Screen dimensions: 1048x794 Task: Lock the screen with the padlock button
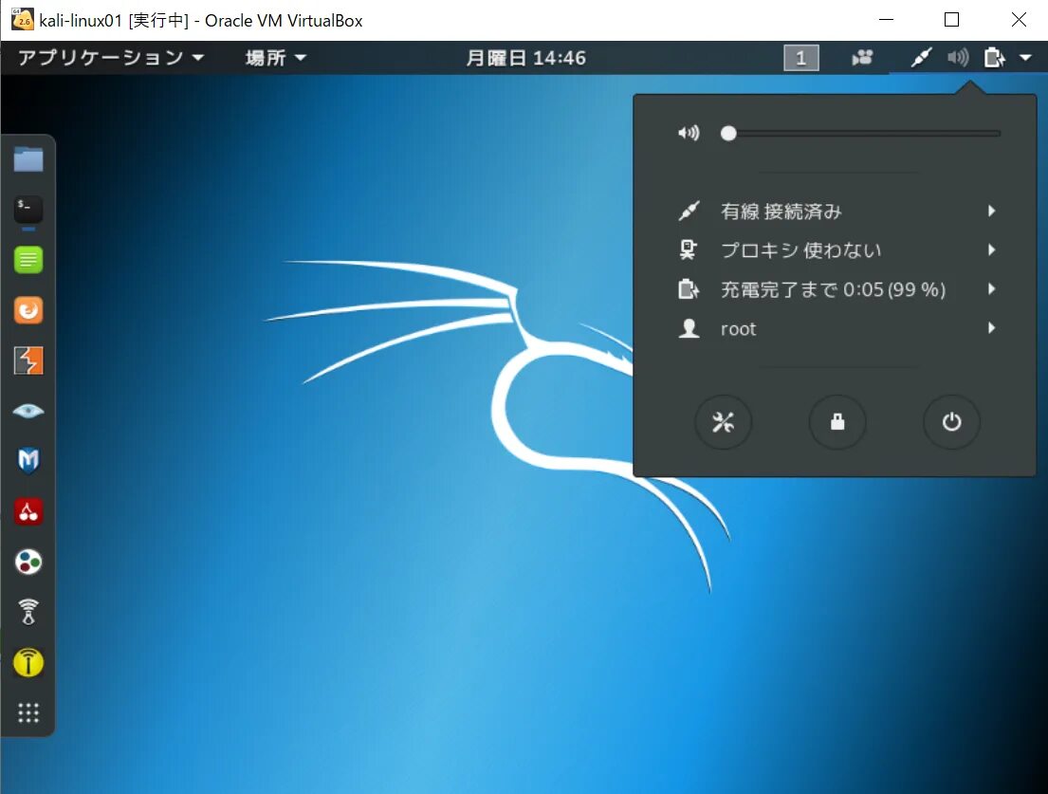[x=837, y=422]
